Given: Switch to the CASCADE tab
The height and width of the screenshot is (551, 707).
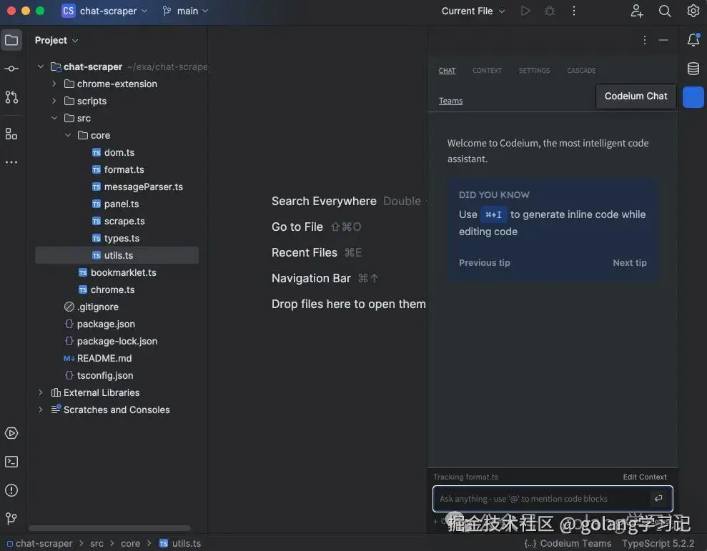Looking at the screenshot, I should pos(581,70).
